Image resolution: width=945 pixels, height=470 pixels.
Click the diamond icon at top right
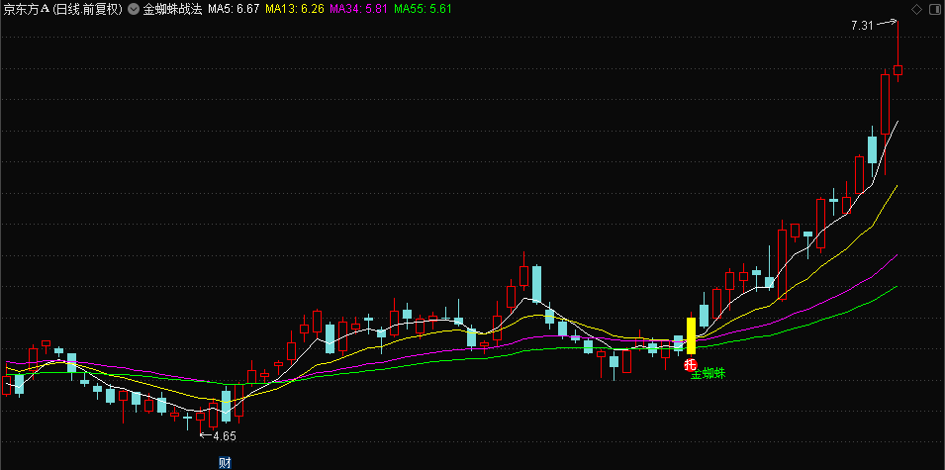tap(916, 9)
